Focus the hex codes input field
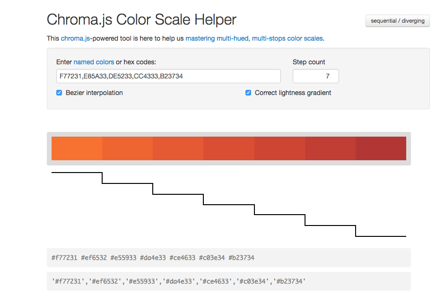The image size is (436, 295). [x=168, y=76]
